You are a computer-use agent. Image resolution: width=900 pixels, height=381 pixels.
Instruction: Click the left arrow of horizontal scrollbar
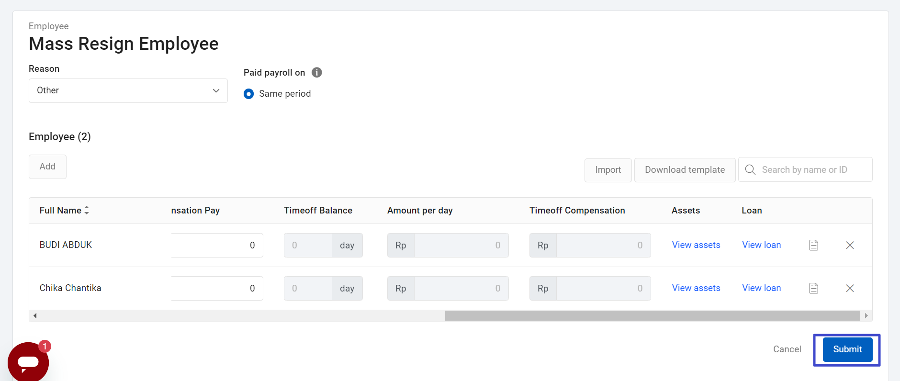[x=35, y=315]
